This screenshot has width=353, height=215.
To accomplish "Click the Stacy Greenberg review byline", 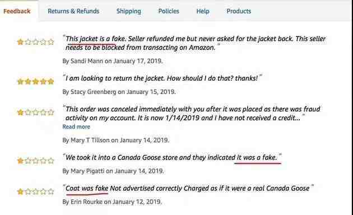I will click(119, 92).
